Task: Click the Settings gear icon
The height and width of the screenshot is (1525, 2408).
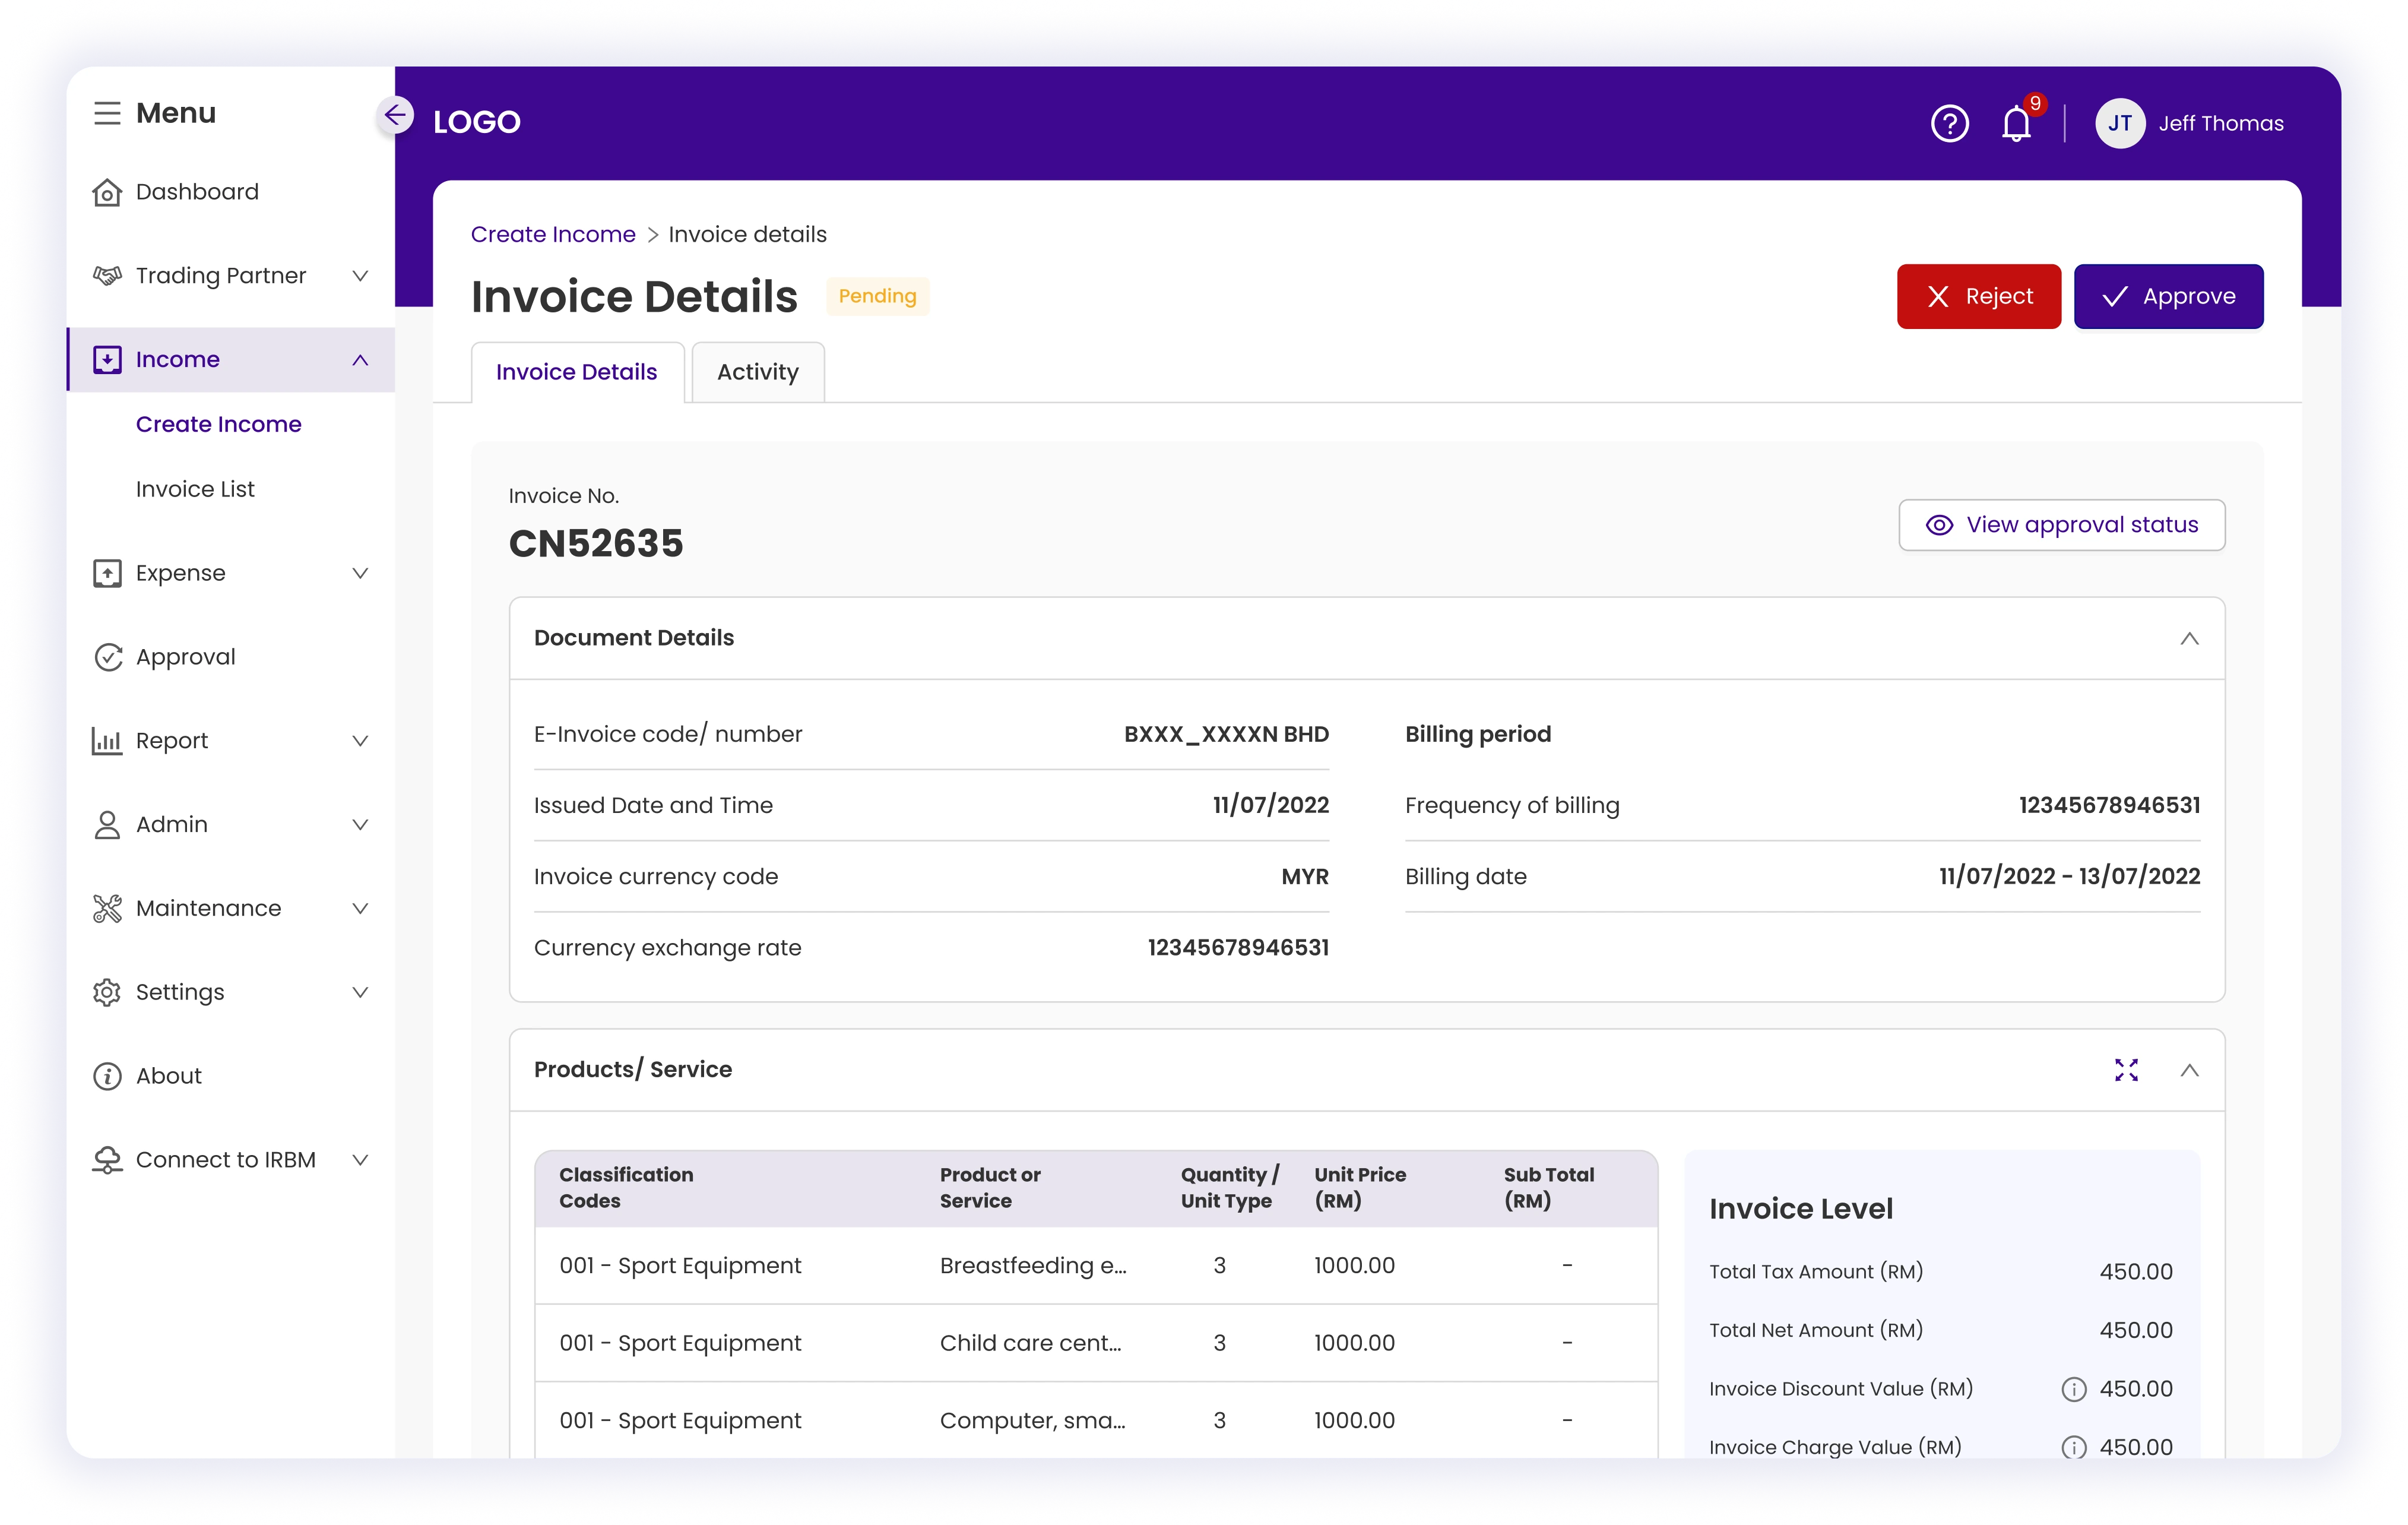Action: 107,992
